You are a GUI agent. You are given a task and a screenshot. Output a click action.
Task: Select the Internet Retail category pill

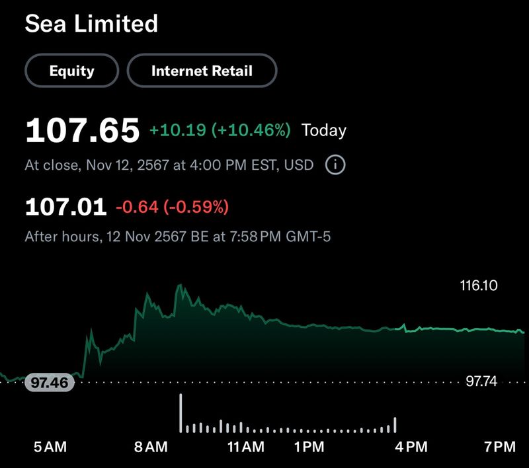(202, 71)
